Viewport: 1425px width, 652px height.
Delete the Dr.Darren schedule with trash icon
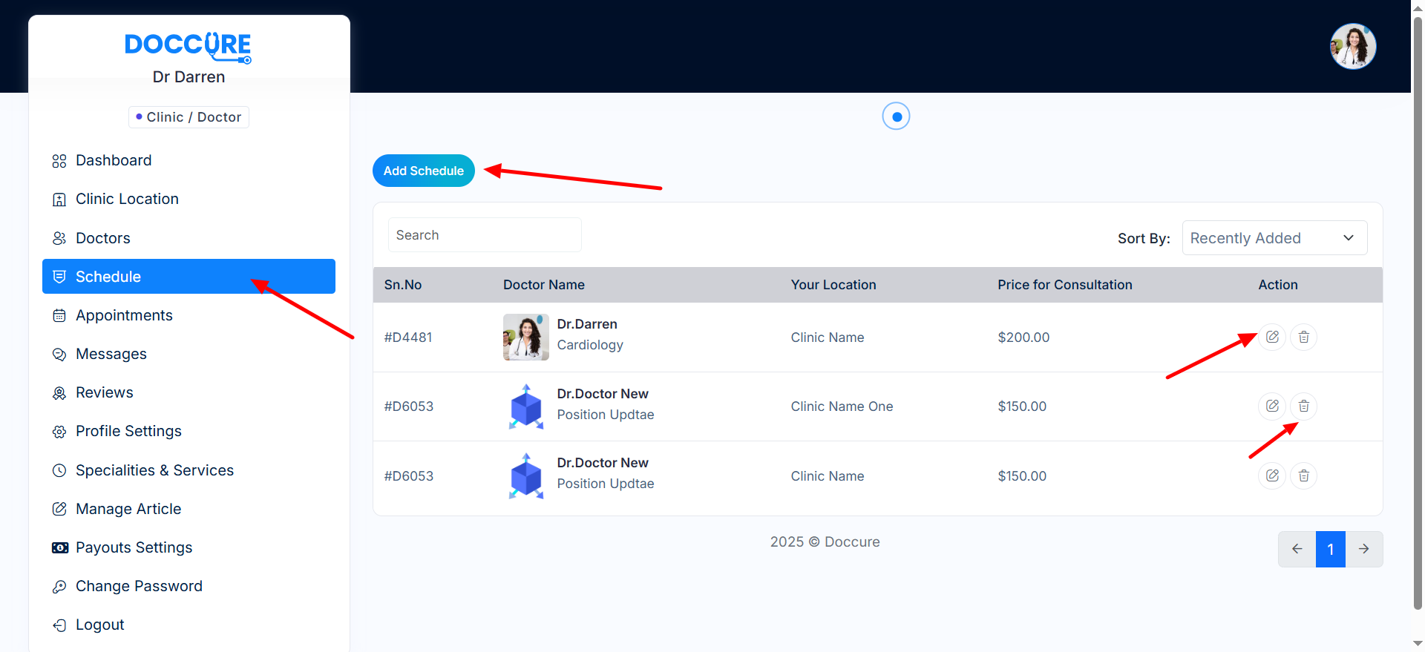tap(1303, 337)
